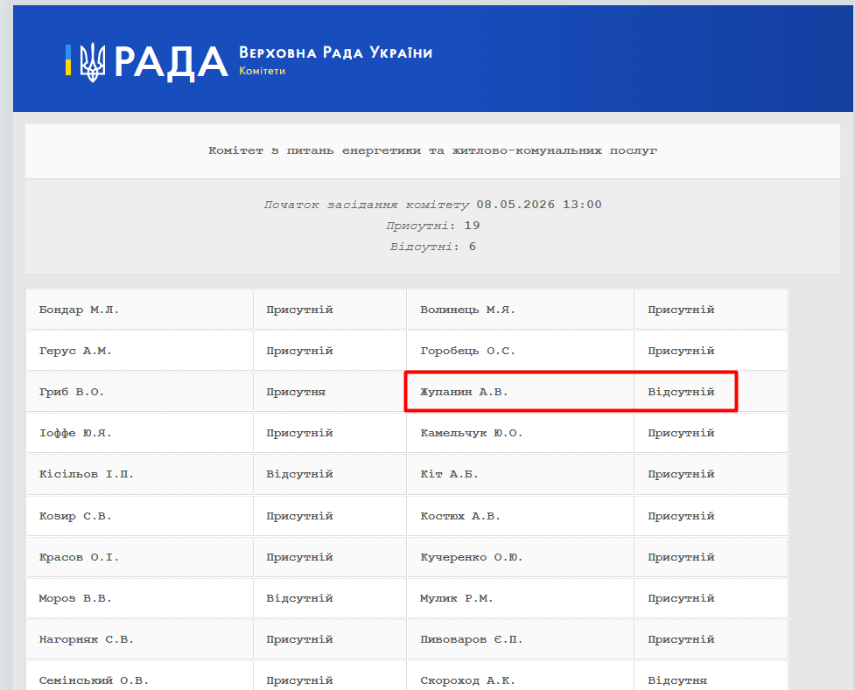Click the meeting start date 08.05.2026 13:00
855x690 pixels.
pos(539,205)
